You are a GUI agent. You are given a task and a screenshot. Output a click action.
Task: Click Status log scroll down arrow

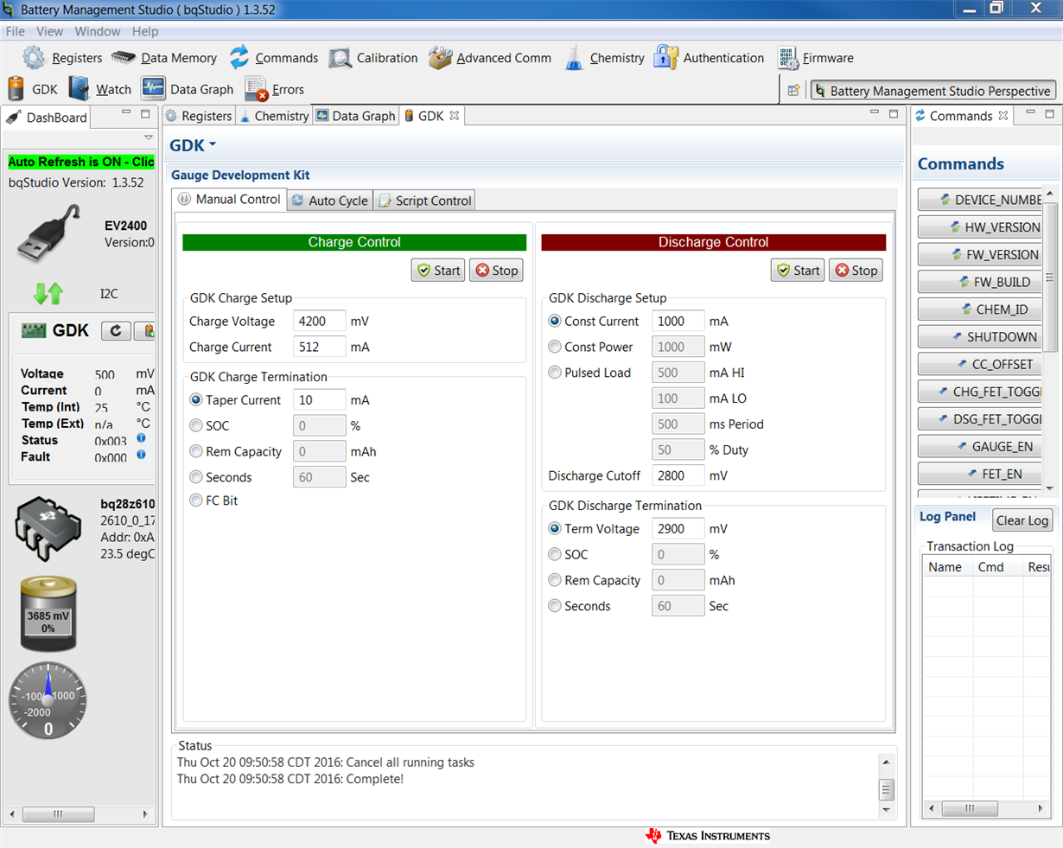pyautogui.click(x=886, y=811)
